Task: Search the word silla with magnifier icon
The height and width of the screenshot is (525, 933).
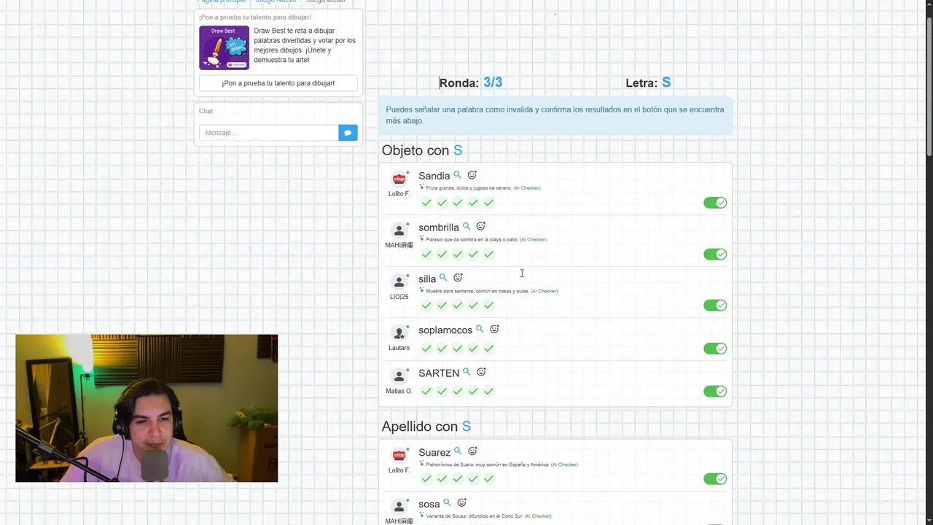Action: (443, 278)
